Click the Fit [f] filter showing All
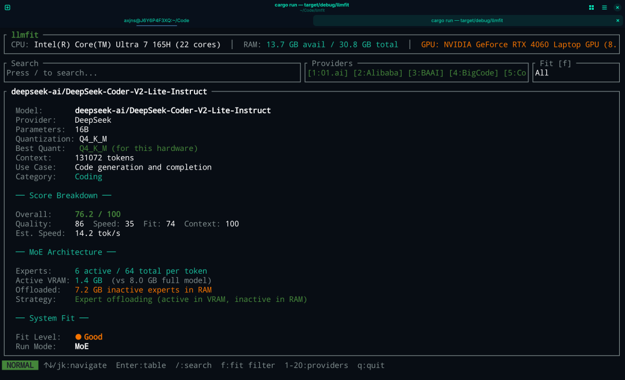The image size is (625, 380). coord(576,73)
